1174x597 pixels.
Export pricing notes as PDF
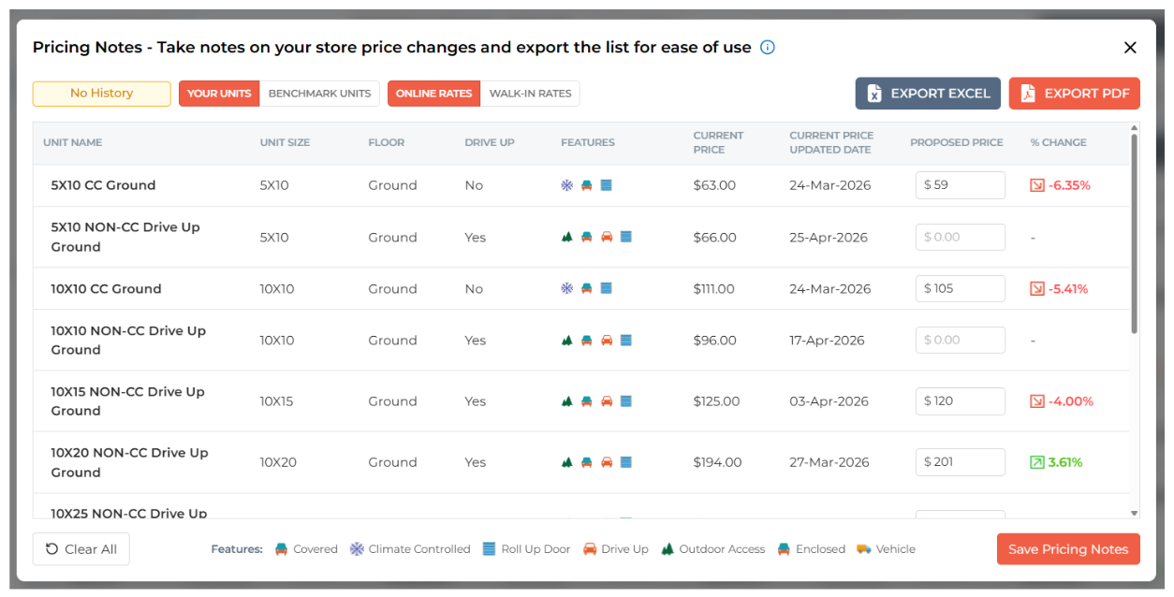(1074, 94)
